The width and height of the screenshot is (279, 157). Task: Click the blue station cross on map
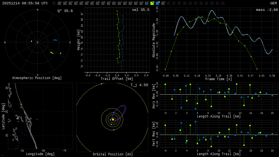18,121
